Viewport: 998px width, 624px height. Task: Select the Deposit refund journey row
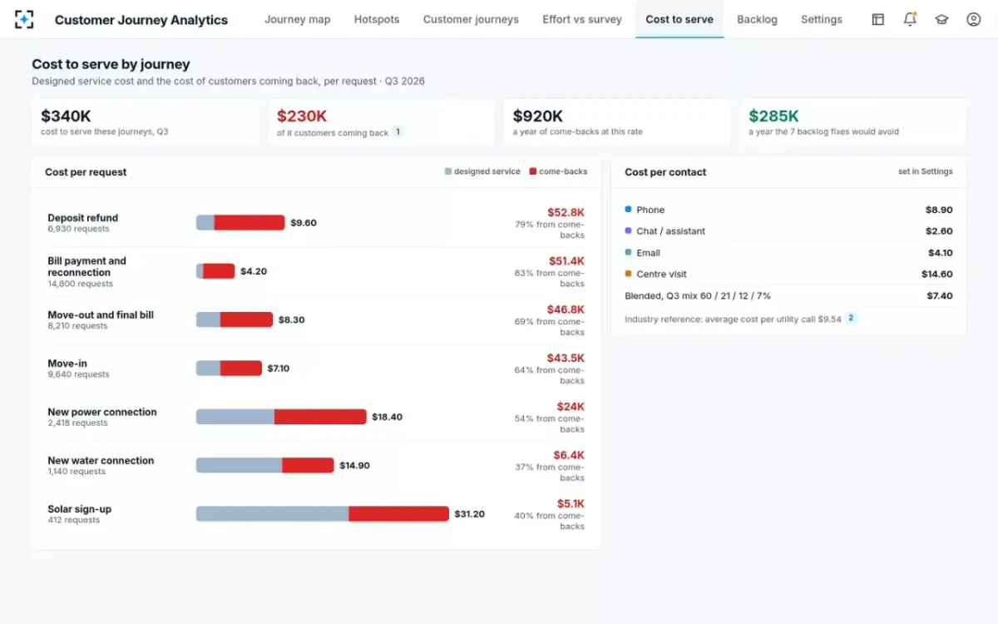pyautogui.click(x=316, y=223)
